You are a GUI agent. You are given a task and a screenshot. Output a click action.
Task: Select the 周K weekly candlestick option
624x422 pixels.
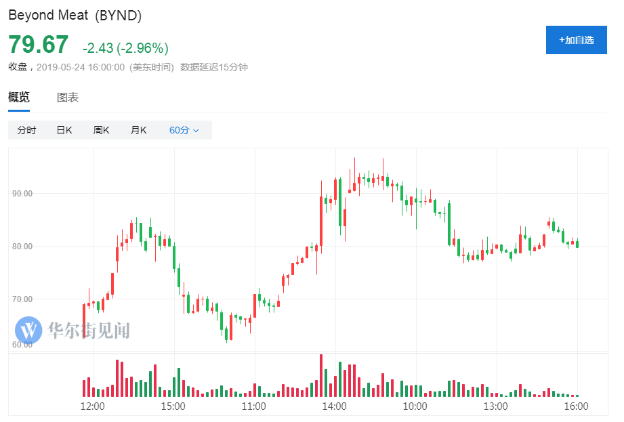click(101, 130)
